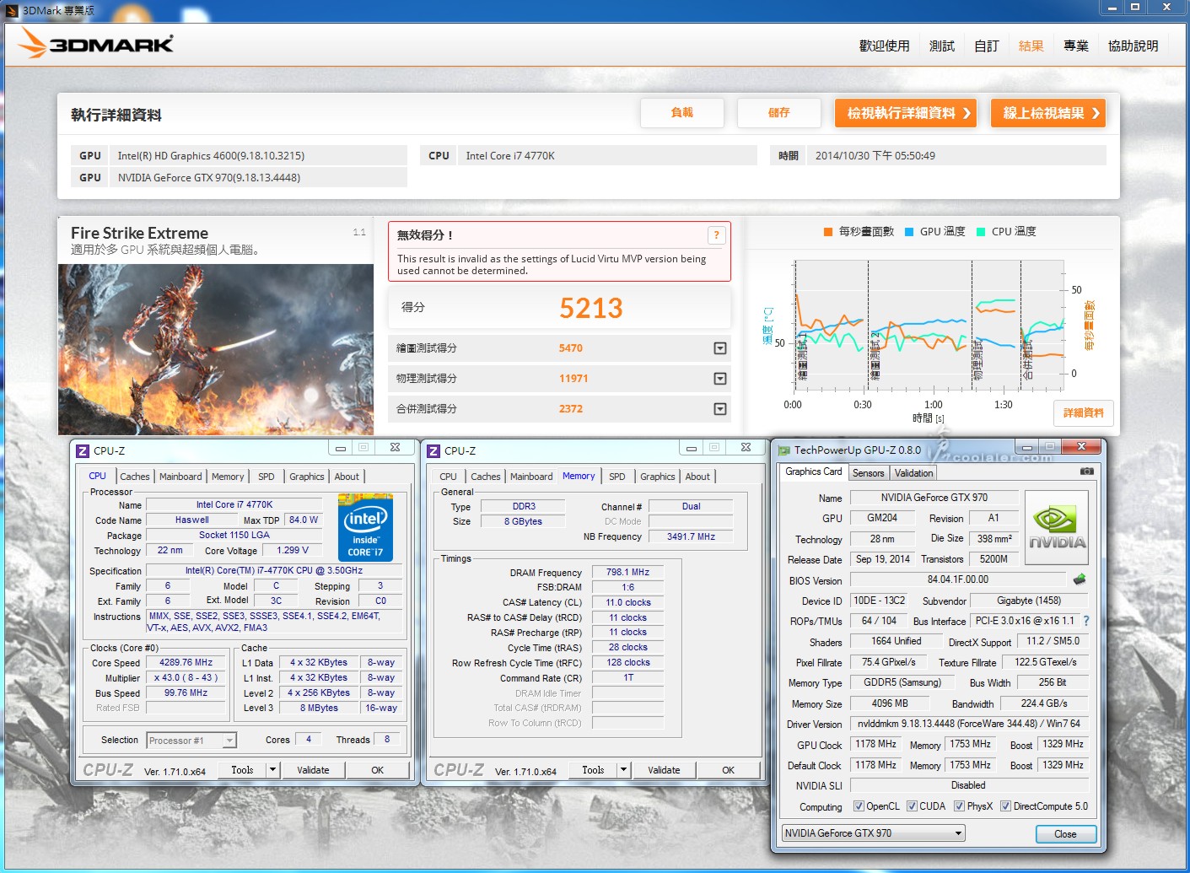Click Close button in GPU-Z

point(1065,834)
